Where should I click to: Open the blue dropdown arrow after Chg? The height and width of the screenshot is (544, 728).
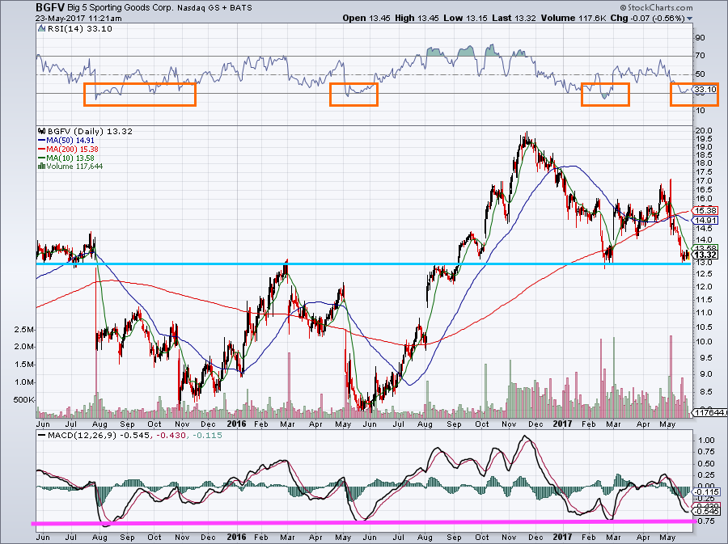689,19
